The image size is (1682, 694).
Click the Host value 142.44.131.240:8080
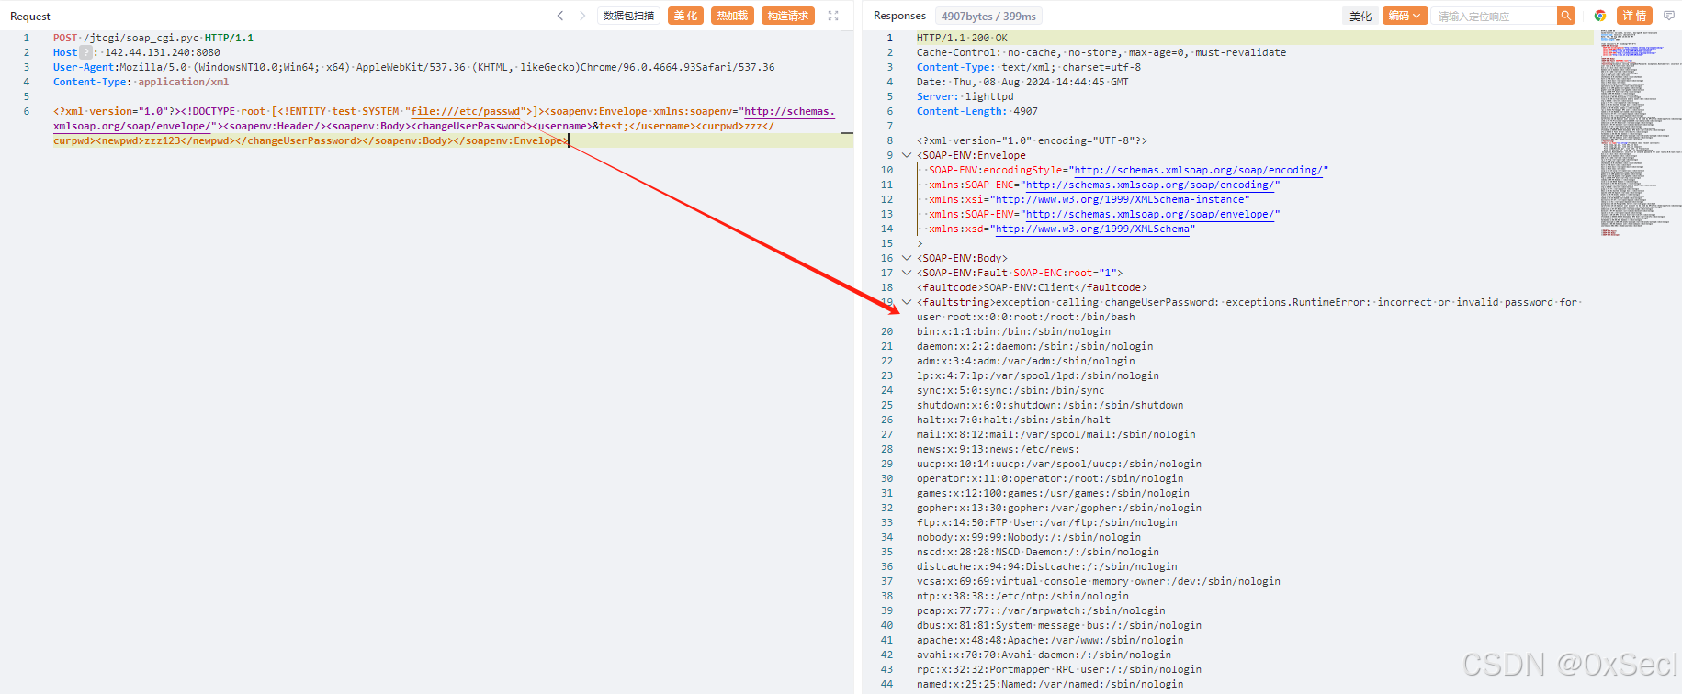[x=162, y=52]
